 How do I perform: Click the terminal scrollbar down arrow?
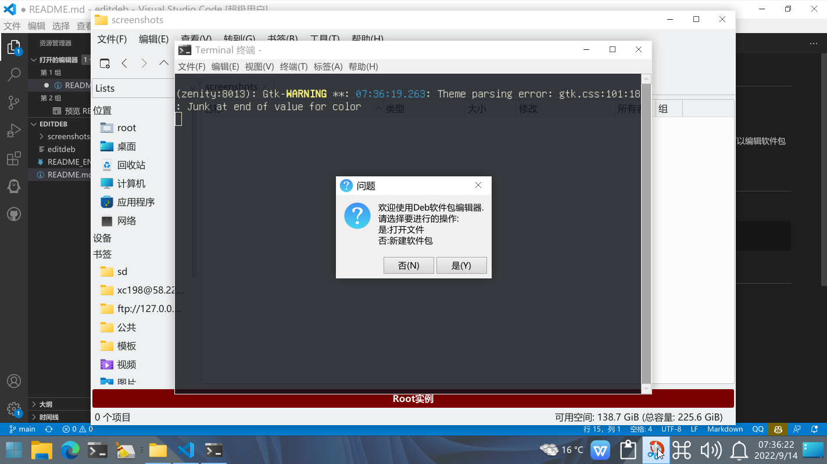click(x=646, y=388)
